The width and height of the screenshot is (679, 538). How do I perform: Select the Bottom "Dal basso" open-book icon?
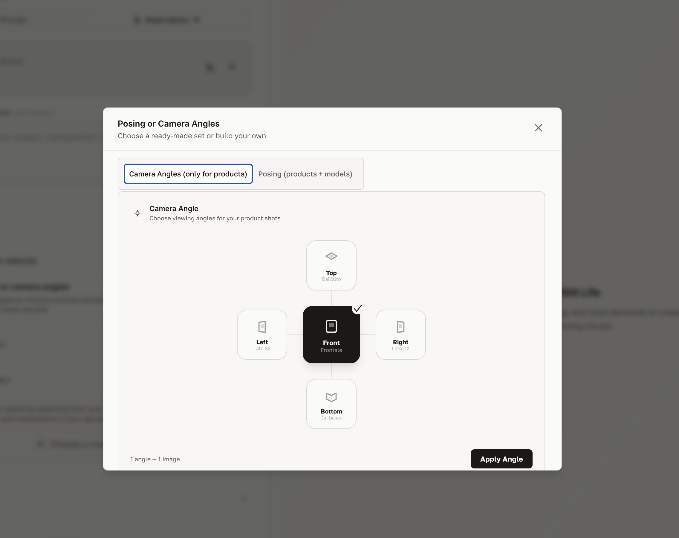point(331,396)
